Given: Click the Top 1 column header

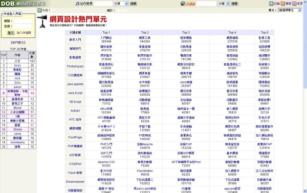Looking at the screenshot, I should click(x=106, y=33).
